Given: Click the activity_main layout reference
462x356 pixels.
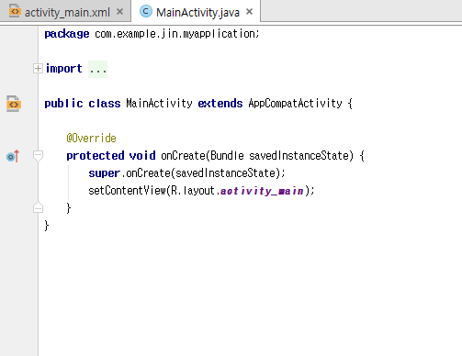Looking at the screenshot, I should click(x=262, y=191).
